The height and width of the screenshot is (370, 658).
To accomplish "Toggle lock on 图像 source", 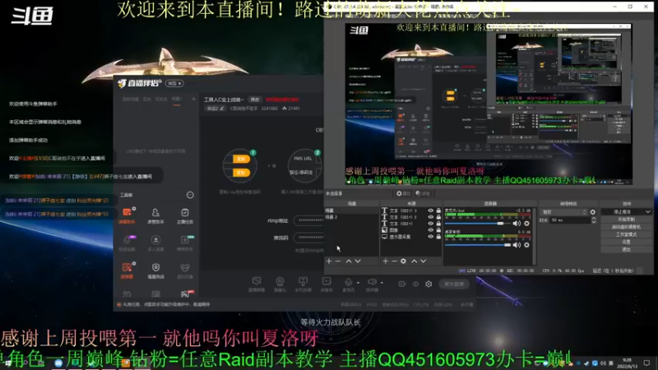I will pyautogui.click(x=438, y=230).
